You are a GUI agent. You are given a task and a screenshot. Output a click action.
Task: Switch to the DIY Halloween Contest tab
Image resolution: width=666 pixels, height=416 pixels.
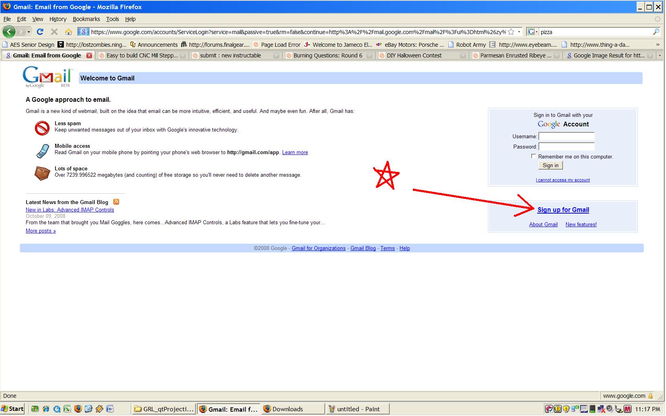click(423, 55)
